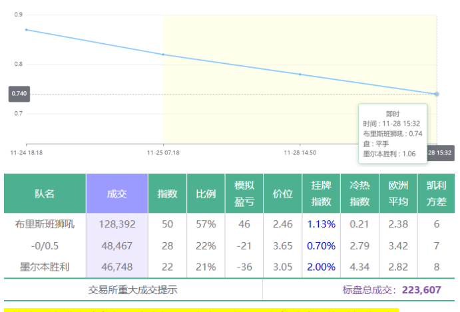Click the chart data point at 11-28 14:50
Image resolution: width=460 pixels, height=312 pixels.
300,75
